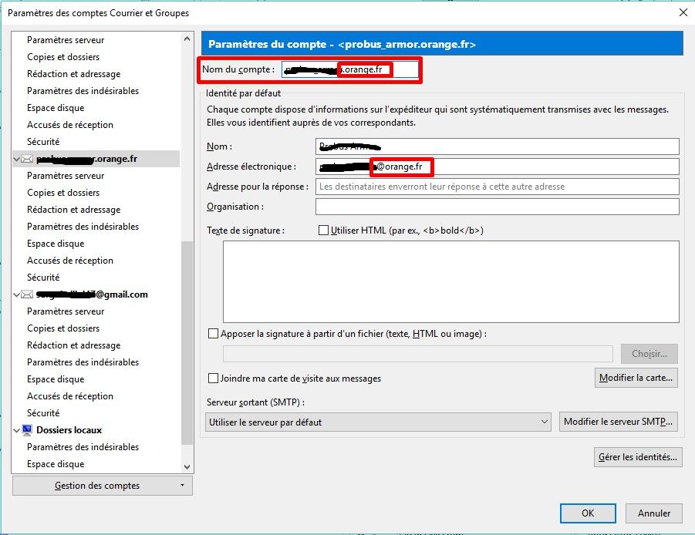Open Paramètres des indésirables under Dossiers locaux
This screenshot has width=695, height=535.
click(x=83, y=446)
